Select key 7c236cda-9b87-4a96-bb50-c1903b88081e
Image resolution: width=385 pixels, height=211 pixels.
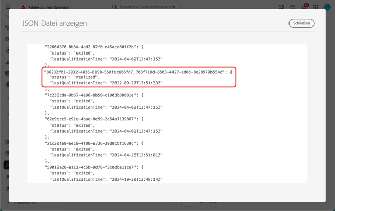point(90,95)
